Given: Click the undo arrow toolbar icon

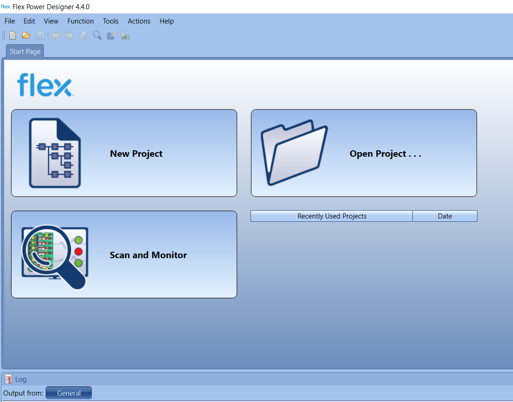Looking at the screenshot, I should pos(56,35).
